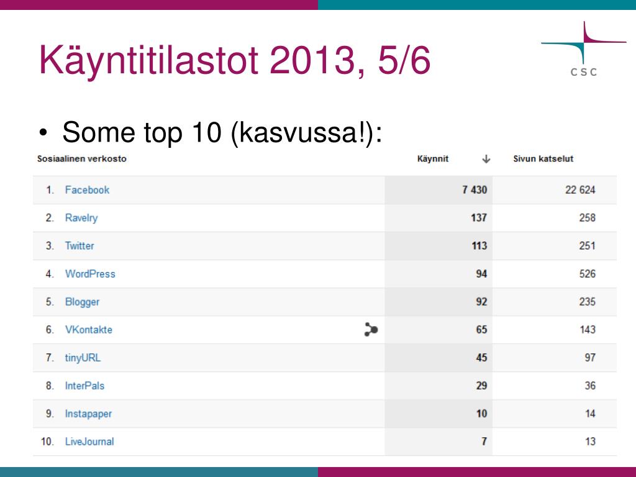
Task: Click the Sosiaalinen verkosto column header
Action: click(x=82, y=159)
